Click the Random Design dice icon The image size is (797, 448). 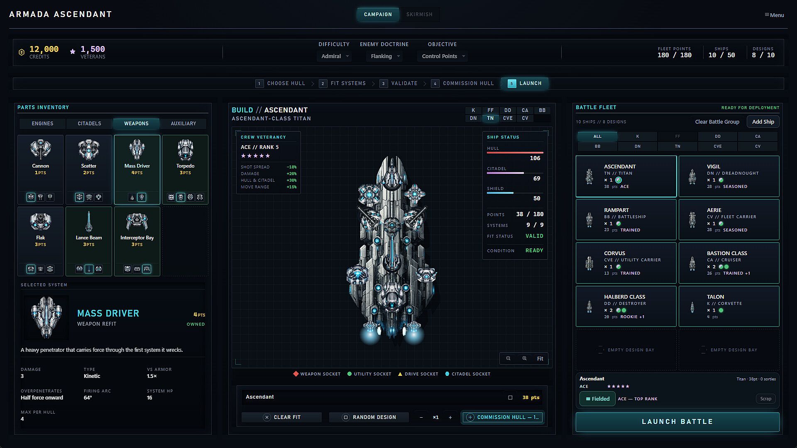[345, 417]
